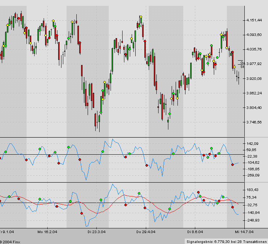Click the Signalergebnis status text
This screenshot has height=244, width=268.
[226, 241]
